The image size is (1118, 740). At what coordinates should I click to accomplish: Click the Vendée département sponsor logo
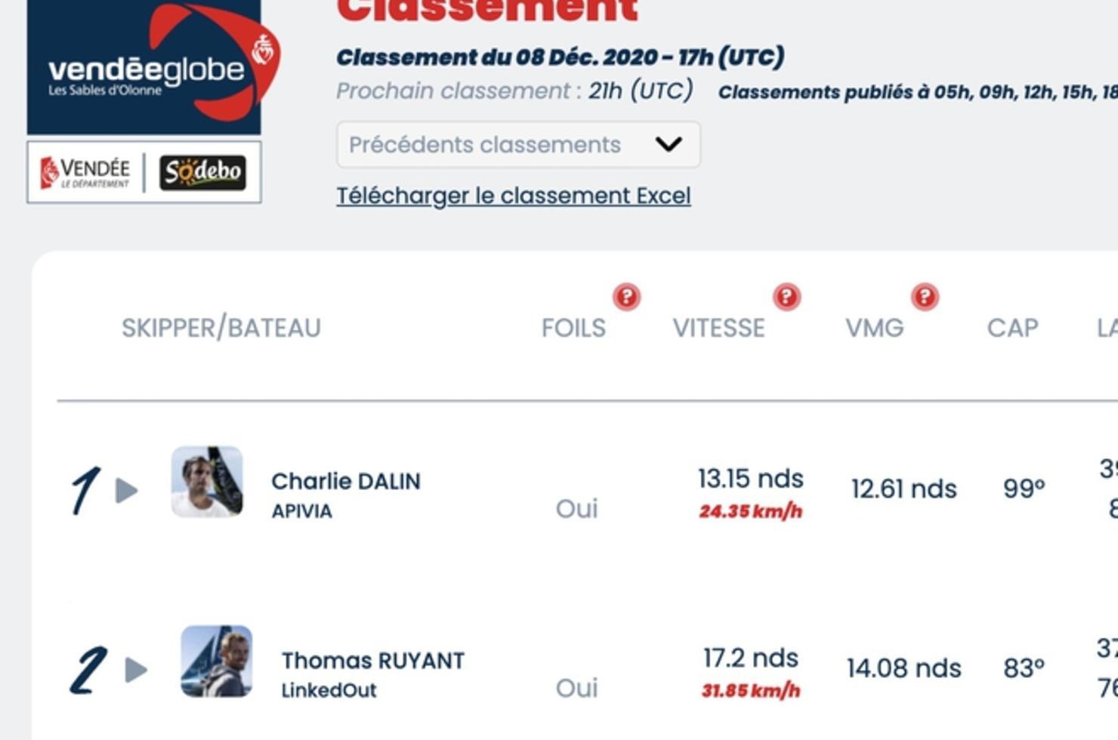[x=85, y=173]
